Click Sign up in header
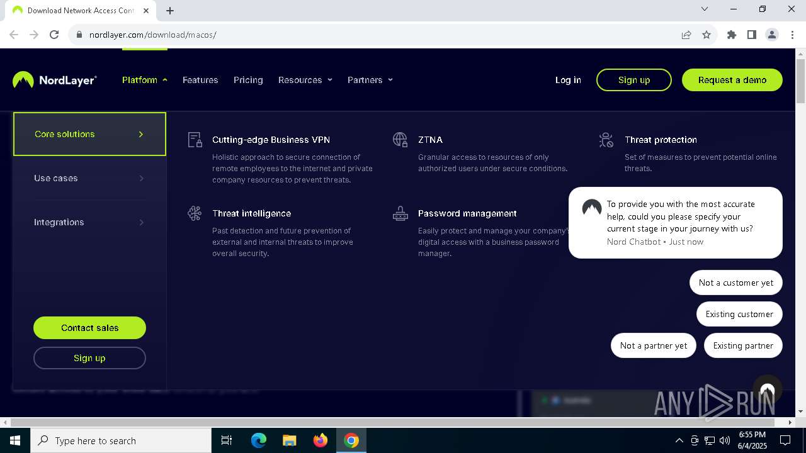This screenshot has height=453, width=806. (x=634, y=80)
